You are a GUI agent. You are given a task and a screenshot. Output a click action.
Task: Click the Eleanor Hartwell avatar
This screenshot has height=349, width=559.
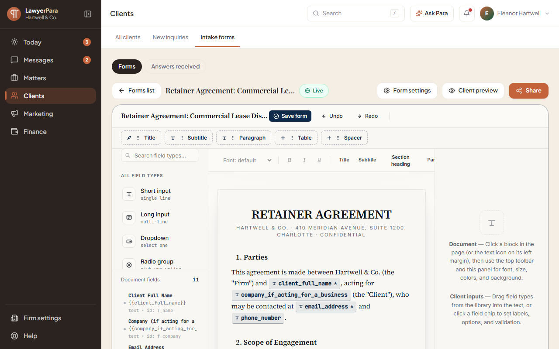[487, 14]
